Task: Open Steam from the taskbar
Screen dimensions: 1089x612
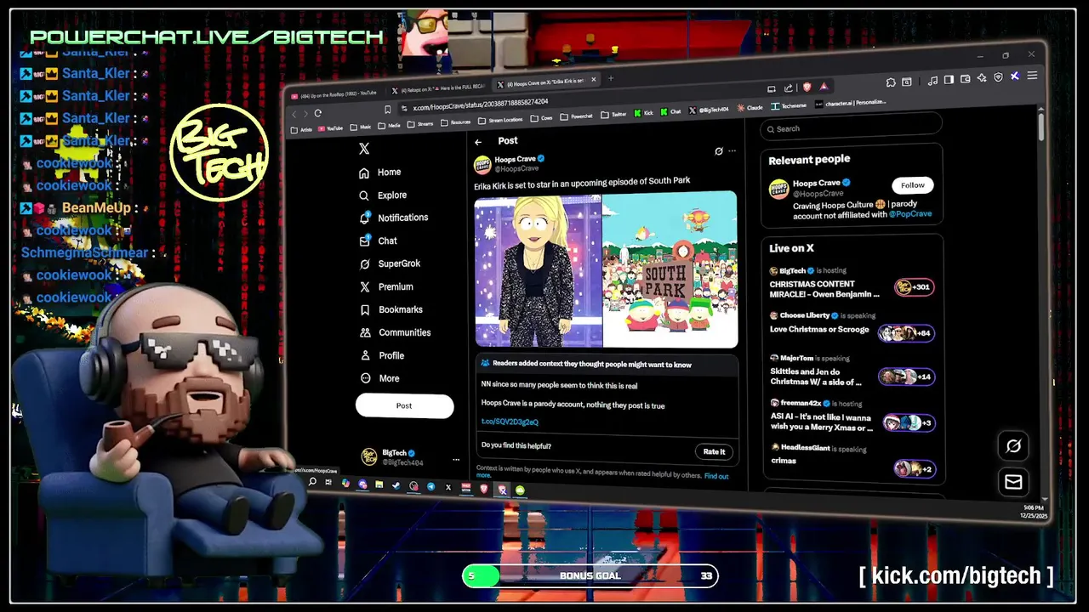Action: pos(396,485)
